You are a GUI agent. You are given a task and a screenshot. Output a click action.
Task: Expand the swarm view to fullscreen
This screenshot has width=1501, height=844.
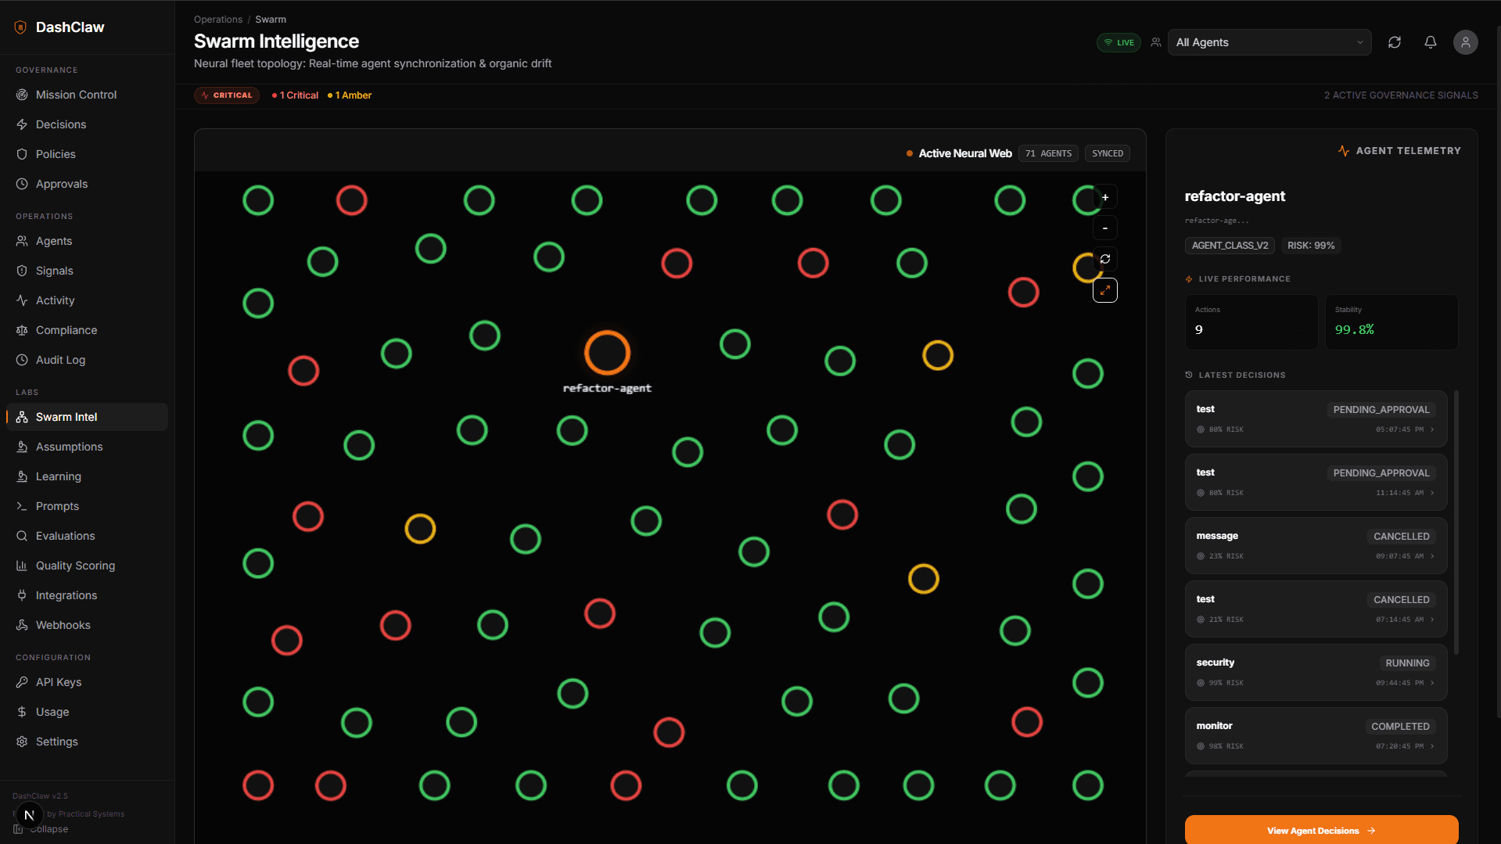click(x=1105, y=290)
